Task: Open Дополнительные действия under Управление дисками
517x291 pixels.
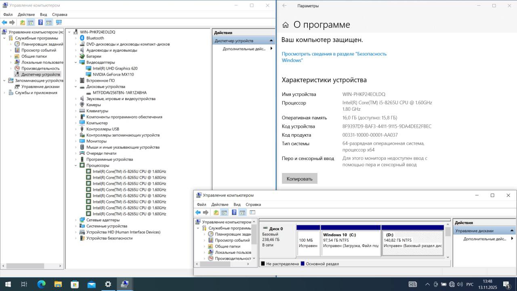Action: point(485,239)
